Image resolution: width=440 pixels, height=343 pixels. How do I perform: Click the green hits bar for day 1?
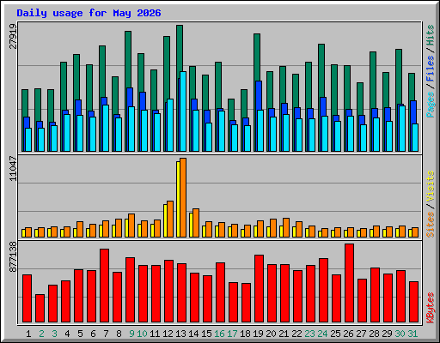coord(25,103)
